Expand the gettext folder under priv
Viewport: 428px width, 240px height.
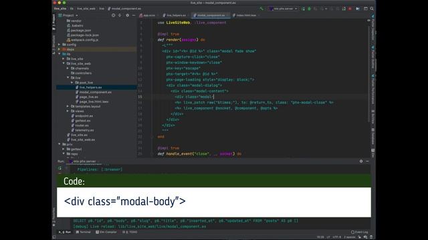[64, 149]
